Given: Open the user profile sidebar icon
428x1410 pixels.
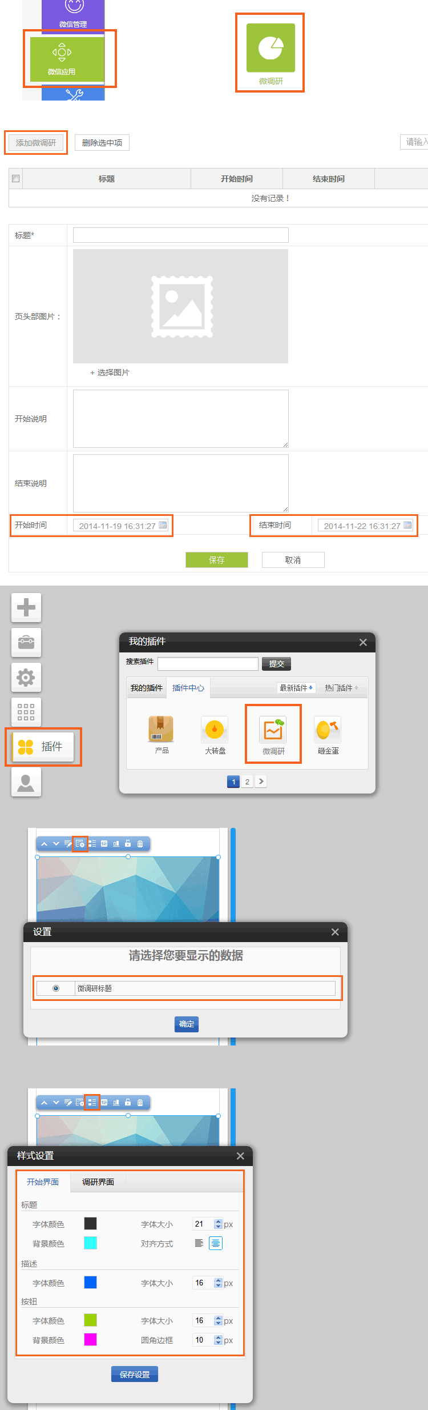Looking at the screenshot, I should tap(26, 782).
